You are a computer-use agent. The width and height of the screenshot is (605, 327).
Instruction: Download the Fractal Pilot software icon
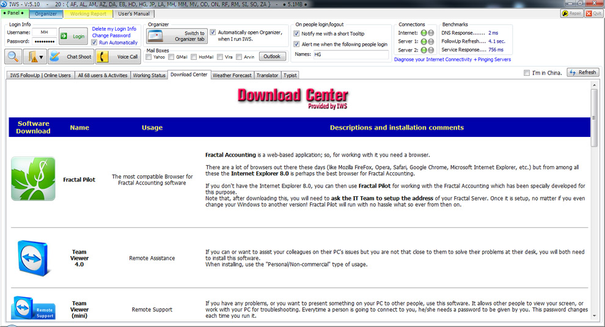click(x=33, y=178)
